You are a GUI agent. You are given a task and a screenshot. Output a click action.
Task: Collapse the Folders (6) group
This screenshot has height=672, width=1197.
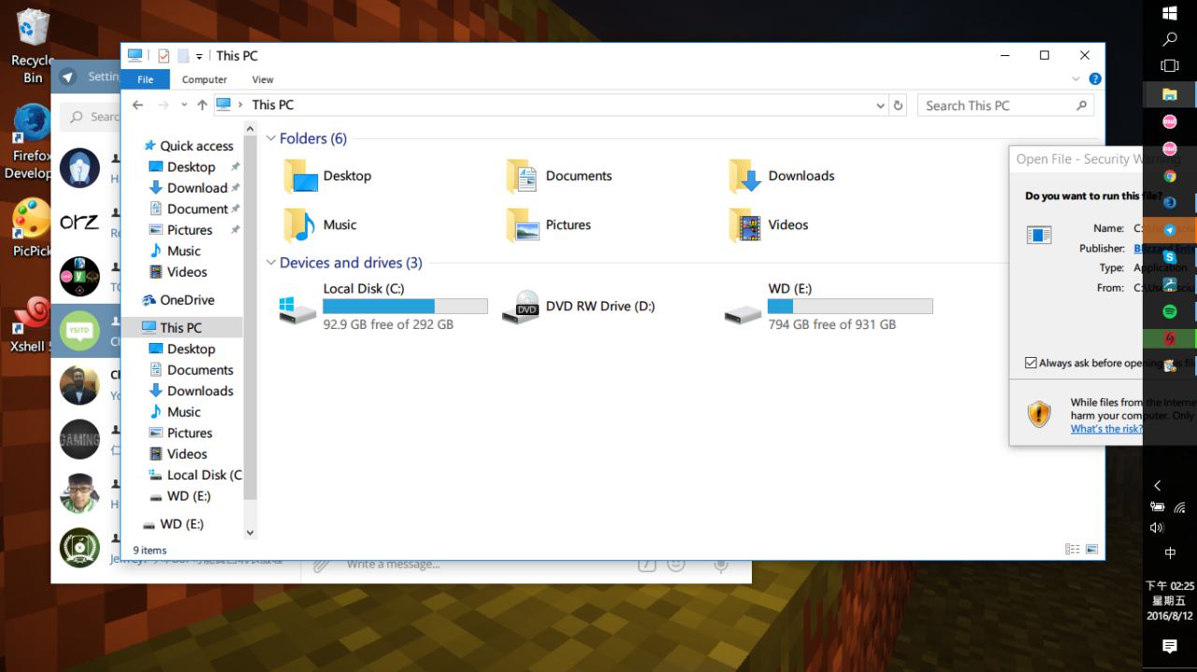tap(271, 138)
